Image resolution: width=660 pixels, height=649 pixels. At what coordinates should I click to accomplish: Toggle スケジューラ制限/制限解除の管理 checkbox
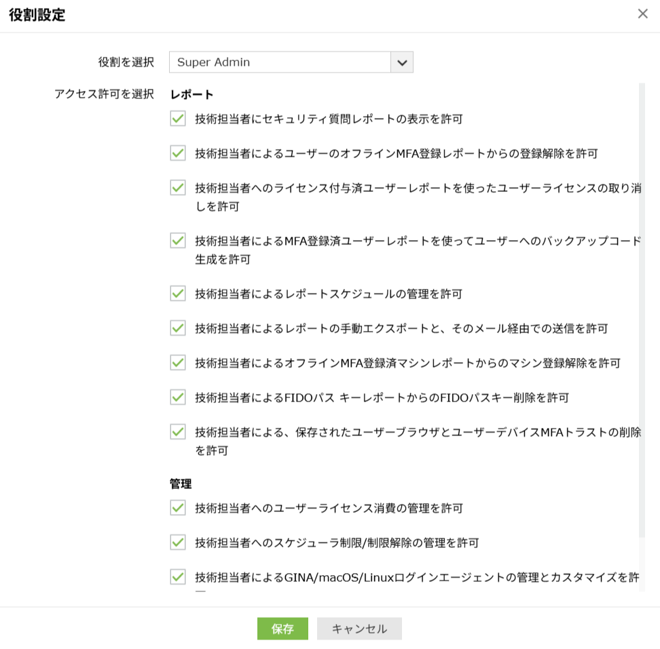178,543
